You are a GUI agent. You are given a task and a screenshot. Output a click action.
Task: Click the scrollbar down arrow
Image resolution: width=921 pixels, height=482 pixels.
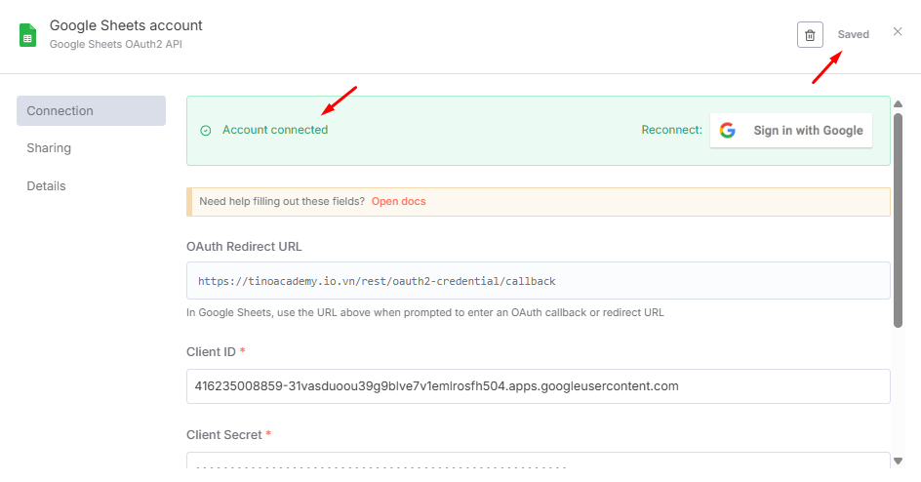click(x=898, y=461)
